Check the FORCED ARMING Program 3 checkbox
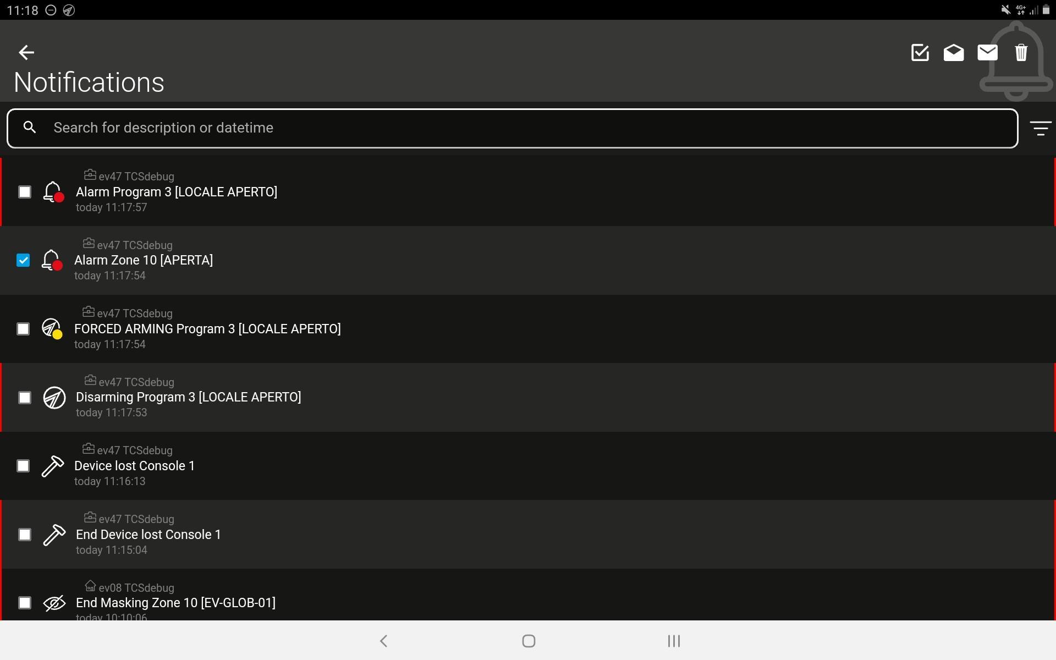This screenshot has width=1056, height=660. [23, 329]
